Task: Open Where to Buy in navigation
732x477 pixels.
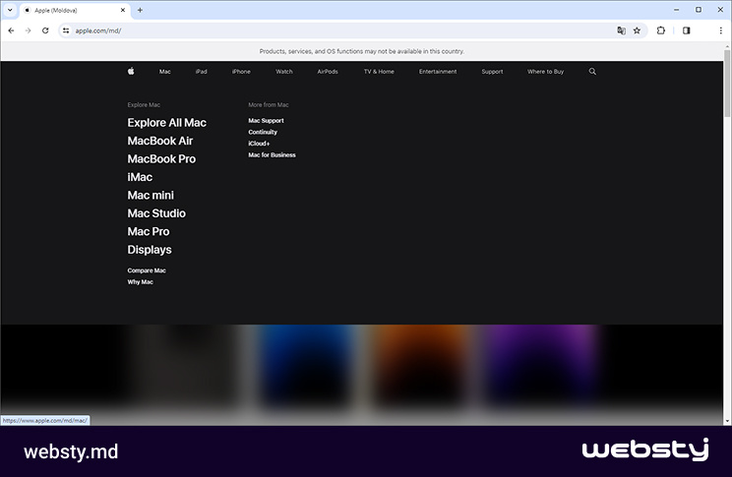Action: [x=545, y=72]
